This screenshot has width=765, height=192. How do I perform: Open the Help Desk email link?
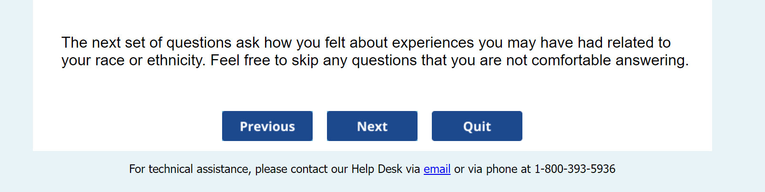[437, 169]
